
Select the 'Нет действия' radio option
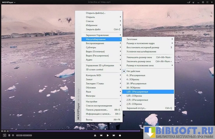point(133,71)
